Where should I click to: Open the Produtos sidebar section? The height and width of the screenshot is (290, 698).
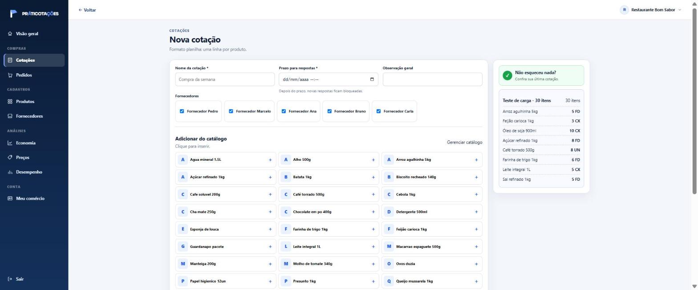[x=34, y=102]
